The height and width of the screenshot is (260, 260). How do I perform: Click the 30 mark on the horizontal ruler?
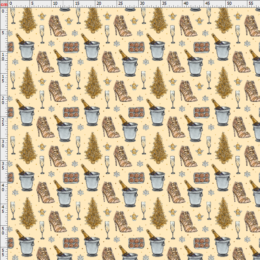click(x=142, y=3)
